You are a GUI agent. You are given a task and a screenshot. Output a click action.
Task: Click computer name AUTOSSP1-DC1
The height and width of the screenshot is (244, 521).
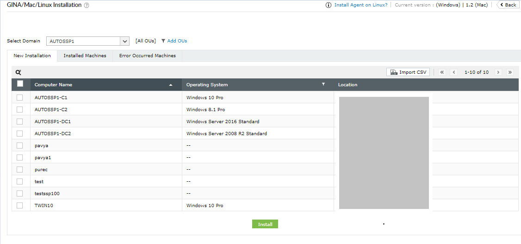(52, 121)
